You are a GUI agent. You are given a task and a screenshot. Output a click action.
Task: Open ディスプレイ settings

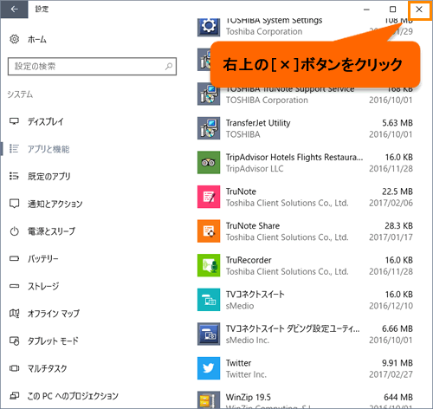point(45,121)
